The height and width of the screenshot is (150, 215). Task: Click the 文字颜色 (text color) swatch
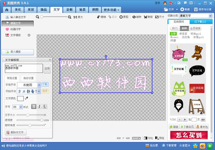tap(20, 98)
